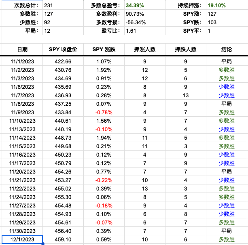Click the 押跌人数 column header
248x245 pixels.
pyautogui.click(x=186, y=49)
